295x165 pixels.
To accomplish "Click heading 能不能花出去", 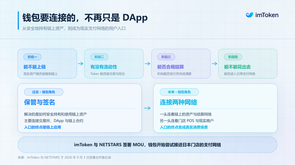I will pyautogui.click(x=237, y=67).
